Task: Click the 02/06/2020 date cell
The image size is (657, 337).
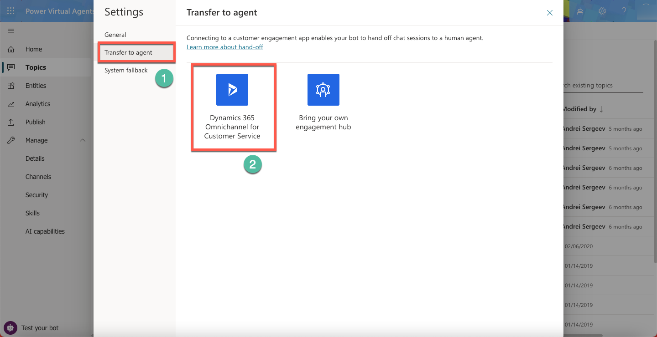Action: click(579, 246)
